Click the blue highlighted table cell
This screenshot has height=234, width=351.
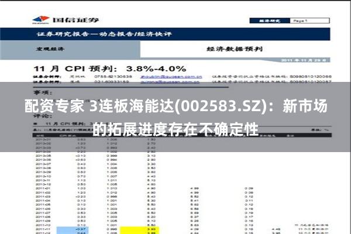tap(73, 230)
